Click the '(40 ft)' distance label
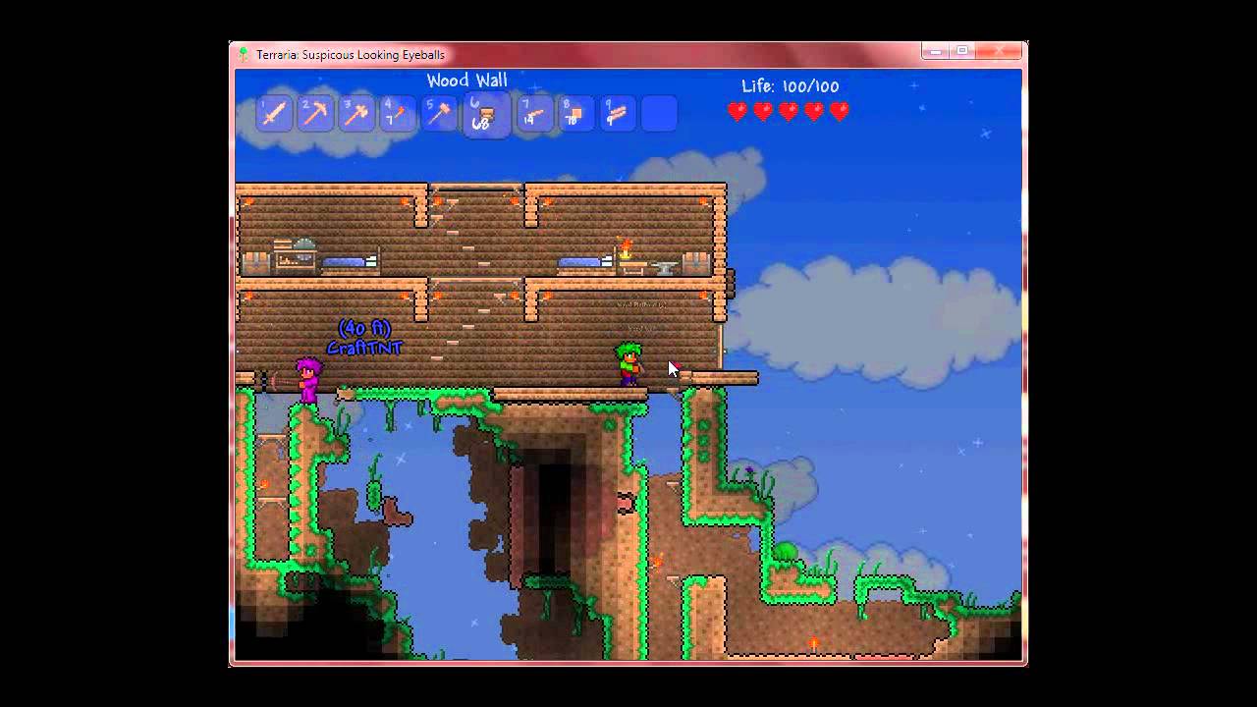This screenshot has width=1257, height=707. pyautogui.click(x=364, y=328)
